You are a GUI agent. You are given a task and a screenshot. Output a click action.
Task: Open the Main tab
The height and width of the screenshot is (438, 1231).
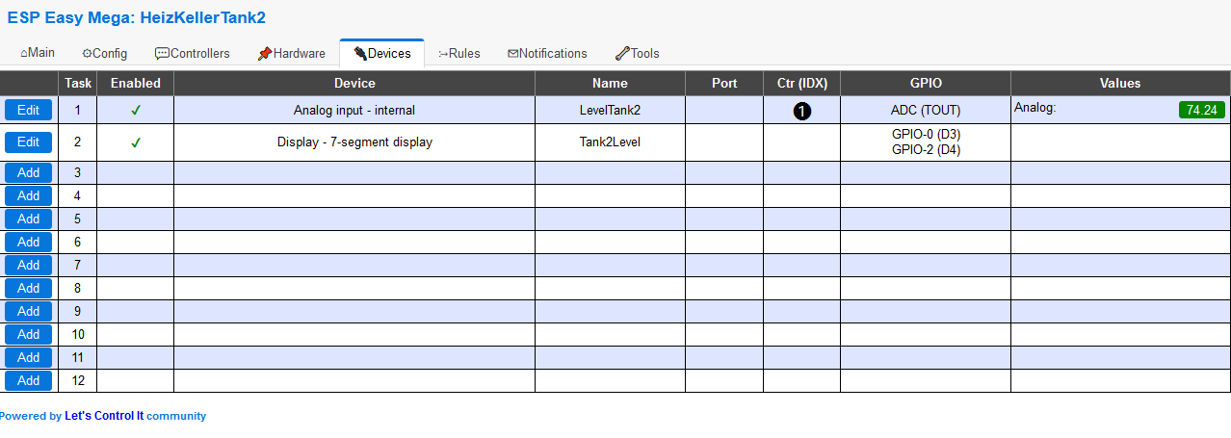(38, 53)
